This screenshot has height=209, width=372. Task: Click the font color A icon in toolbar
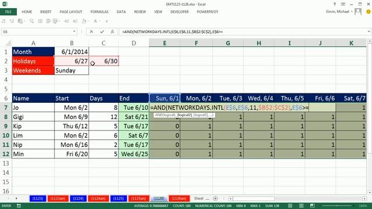coord(95,21)
